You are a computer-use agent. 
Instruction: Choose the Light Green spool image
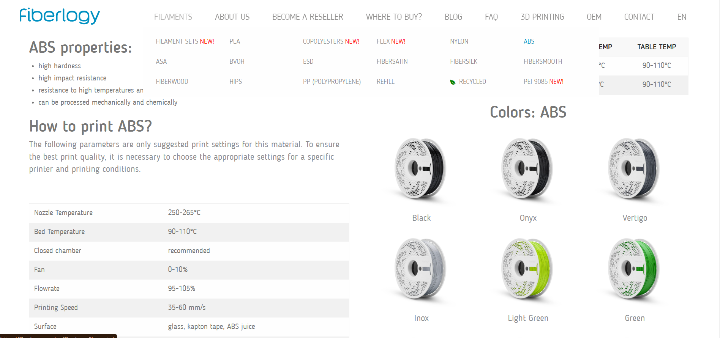coord(528,269)
